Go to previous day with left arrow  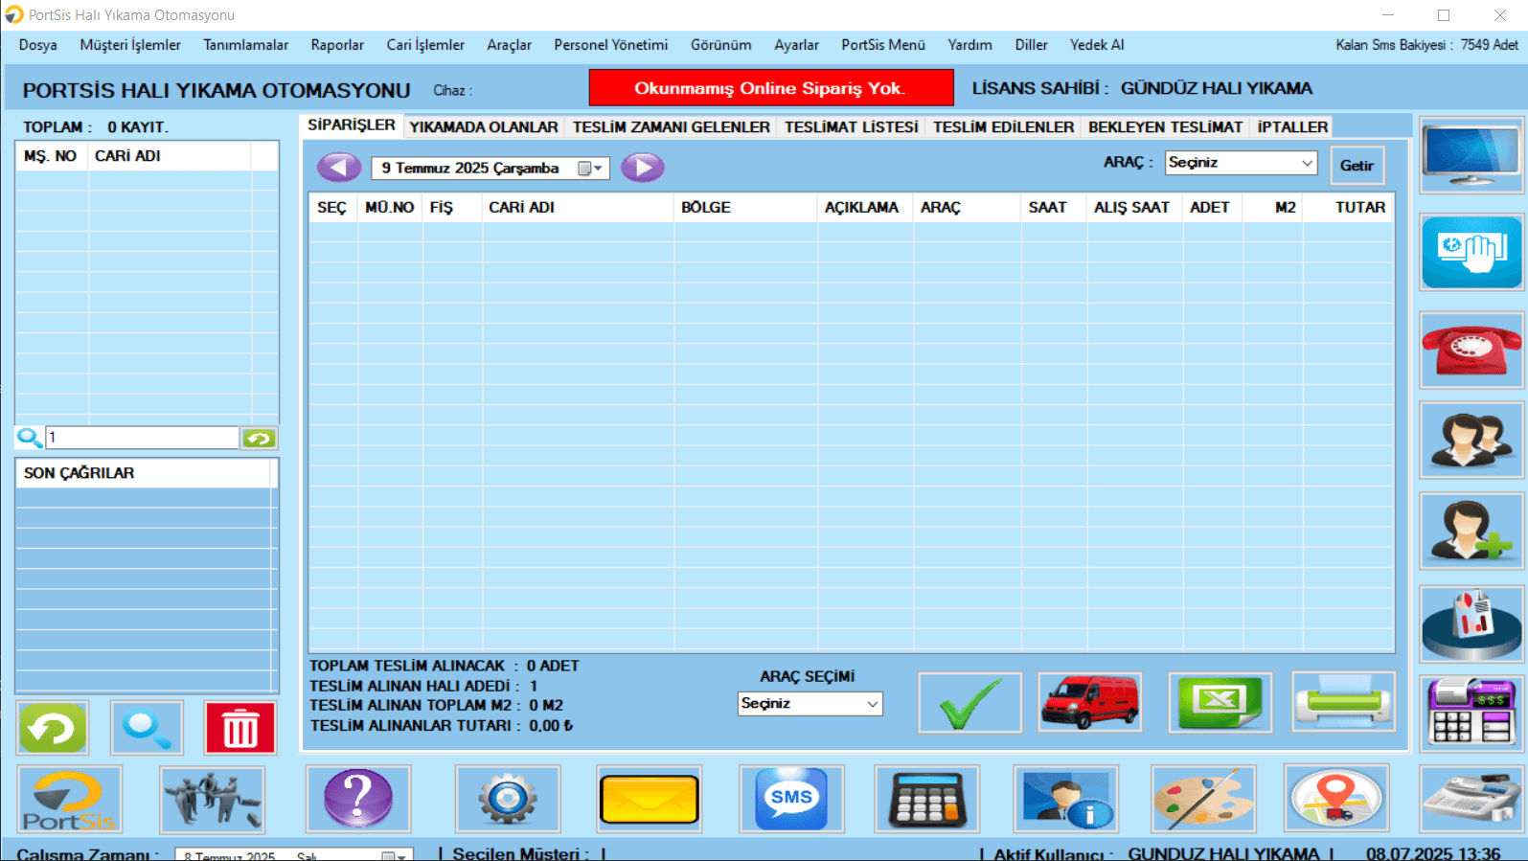pos(338,168)
